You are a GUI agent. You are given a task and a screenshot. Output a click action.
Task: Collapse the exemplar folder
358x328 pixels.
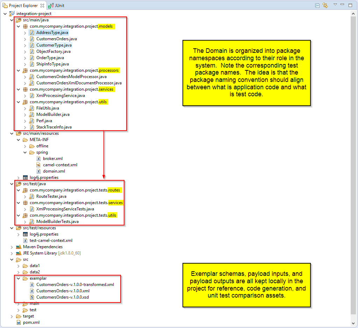(x=18, y=278)
